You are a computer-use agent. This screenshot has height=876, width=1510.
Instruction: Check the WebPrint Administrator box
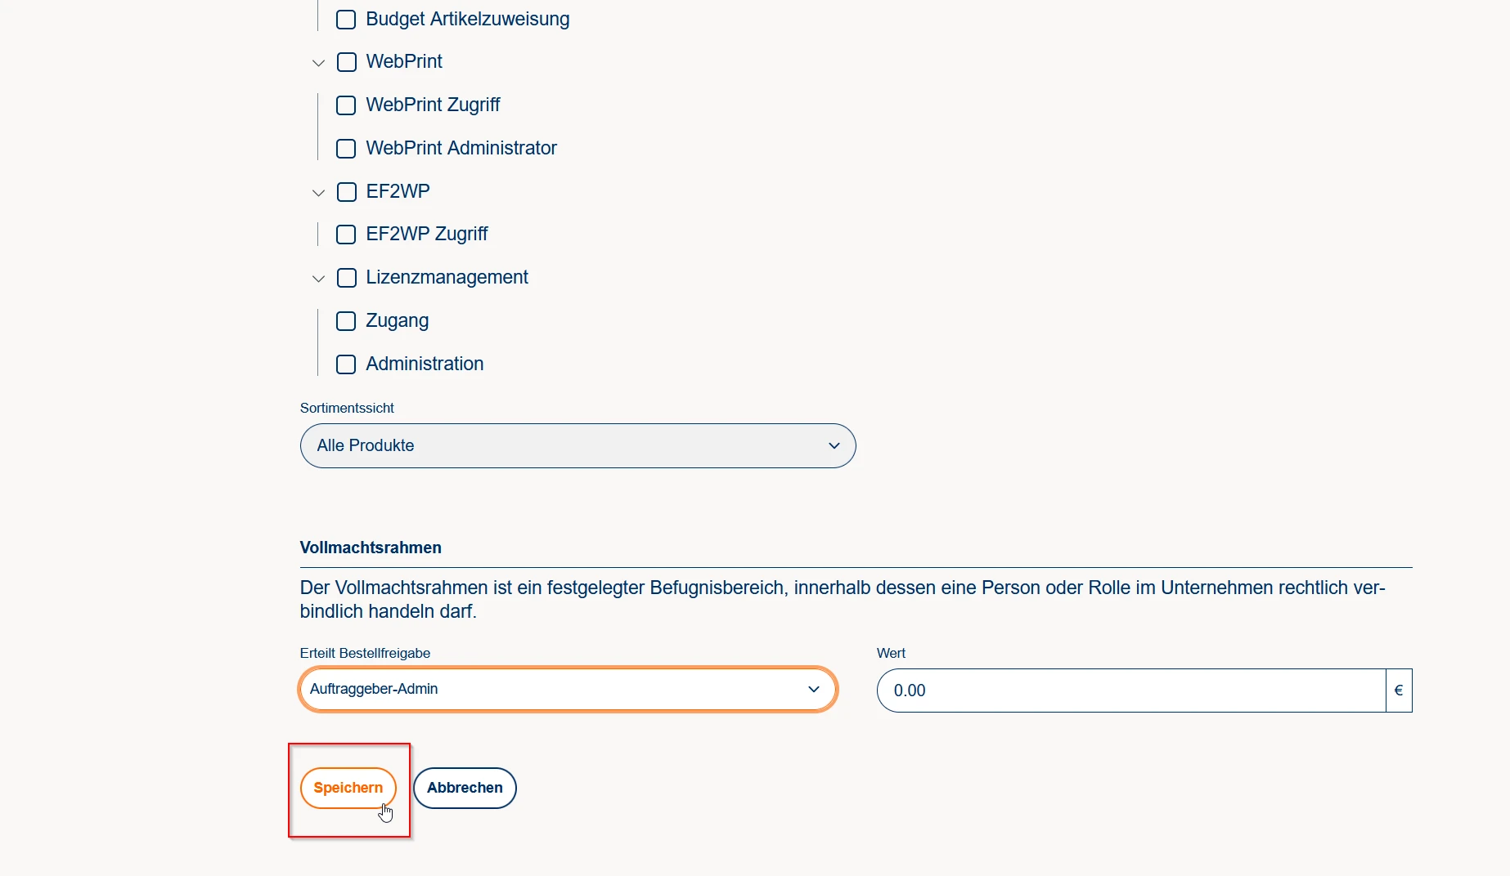[346, 149]
